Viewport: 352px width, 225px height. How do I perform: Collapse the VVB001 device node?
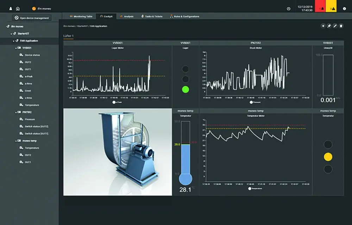pyautogui.click(x=15, y=48)
